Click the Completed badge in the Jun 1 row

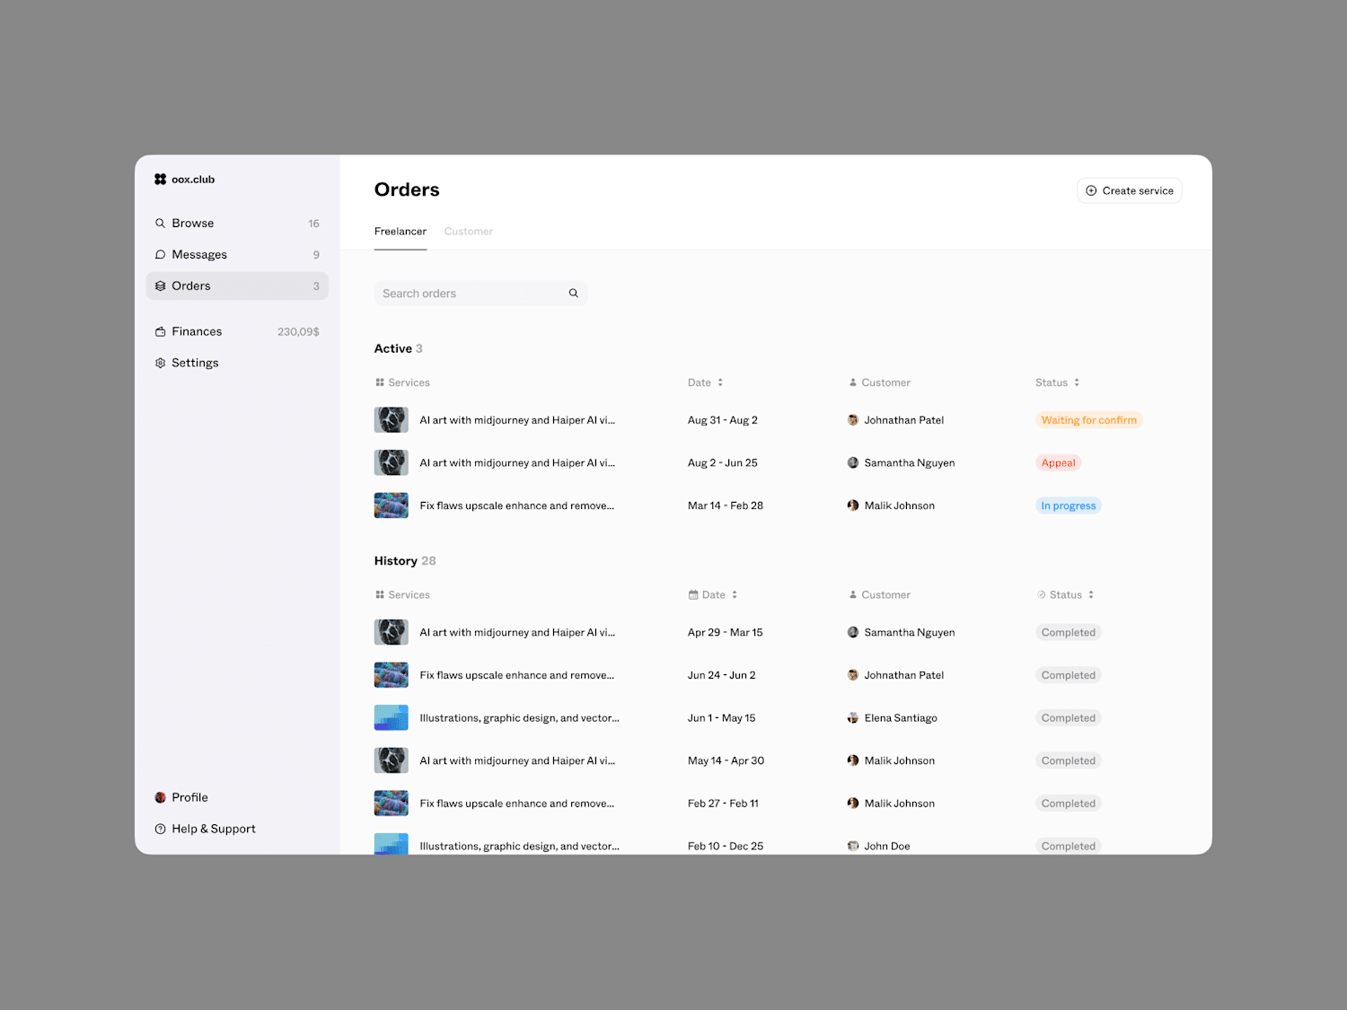pos(1068,718)
